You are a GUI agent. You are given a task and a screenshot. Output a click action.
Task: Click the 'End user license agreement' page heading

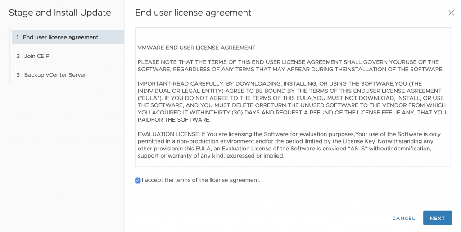[x=193, y=13]
